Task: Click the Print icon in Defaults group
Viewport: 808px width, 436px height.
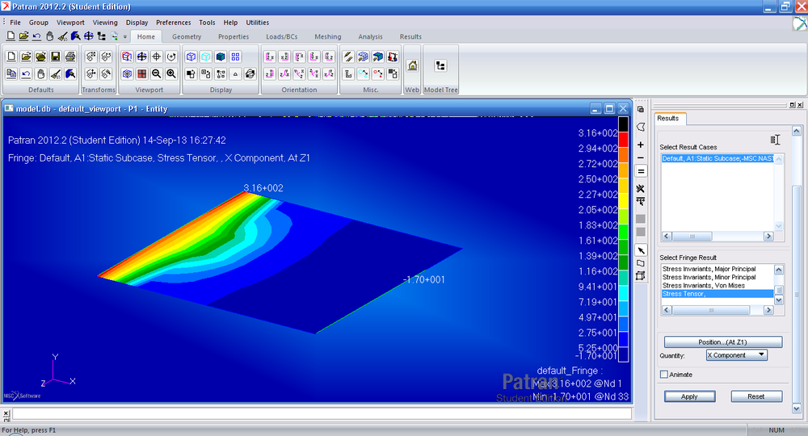Action: 70,57
